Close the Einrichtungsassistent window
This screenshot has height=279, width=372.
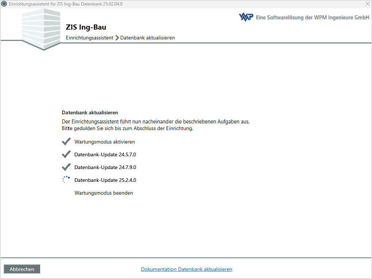coord(367,4)
